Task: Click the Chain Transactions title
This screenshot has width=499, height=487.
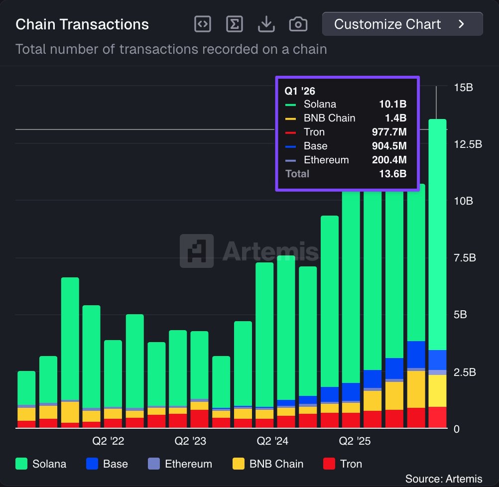Action: tap(82, 24)
